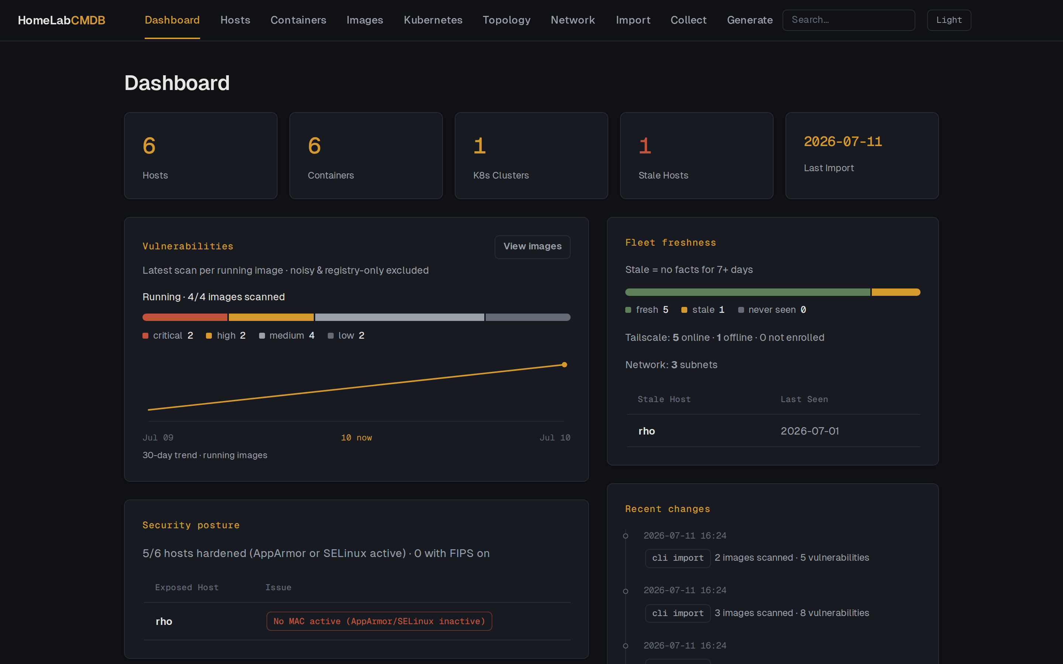Switch to the Images page
This screenshot has width=1063, height=664.
point(365,20)
